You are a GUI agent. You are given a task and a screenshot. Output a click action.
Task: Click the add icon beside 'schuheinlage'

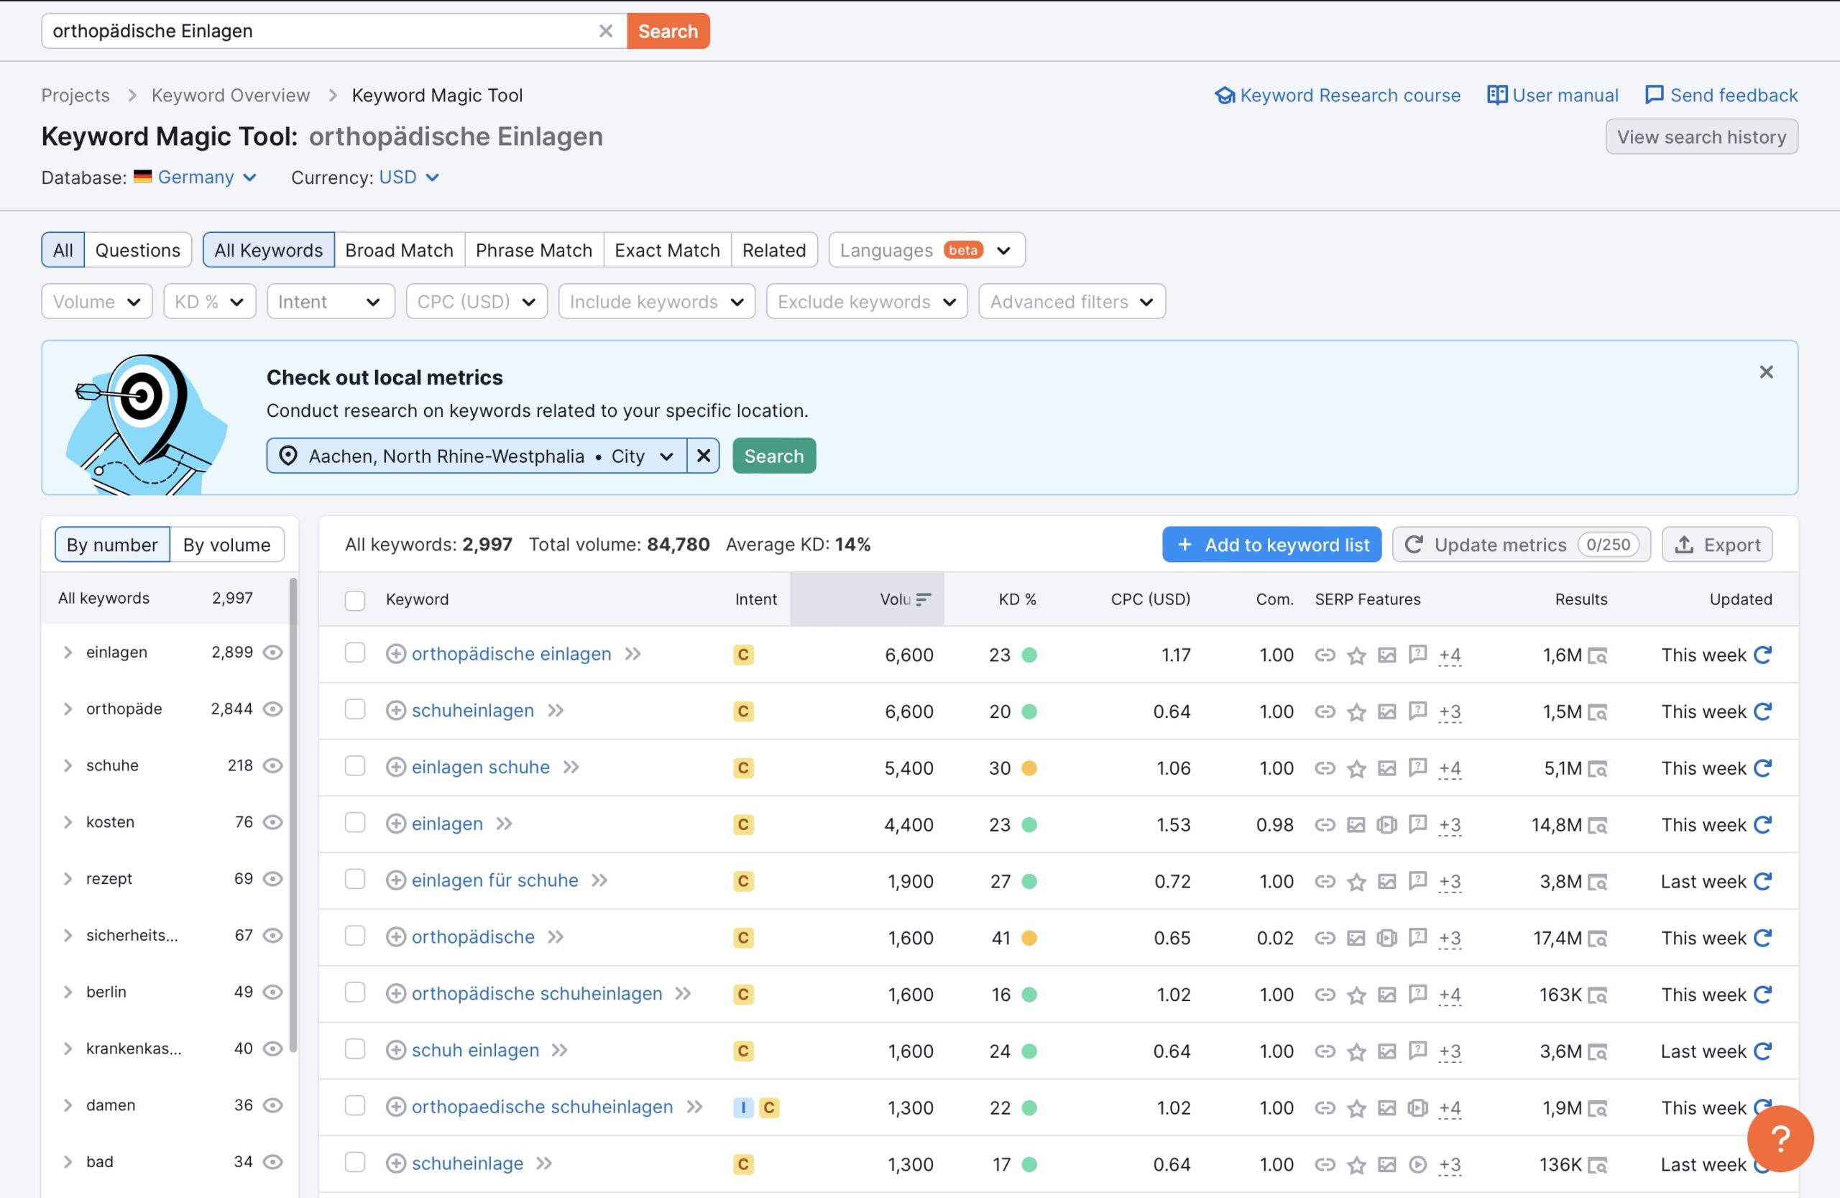tap(396, 1164)
